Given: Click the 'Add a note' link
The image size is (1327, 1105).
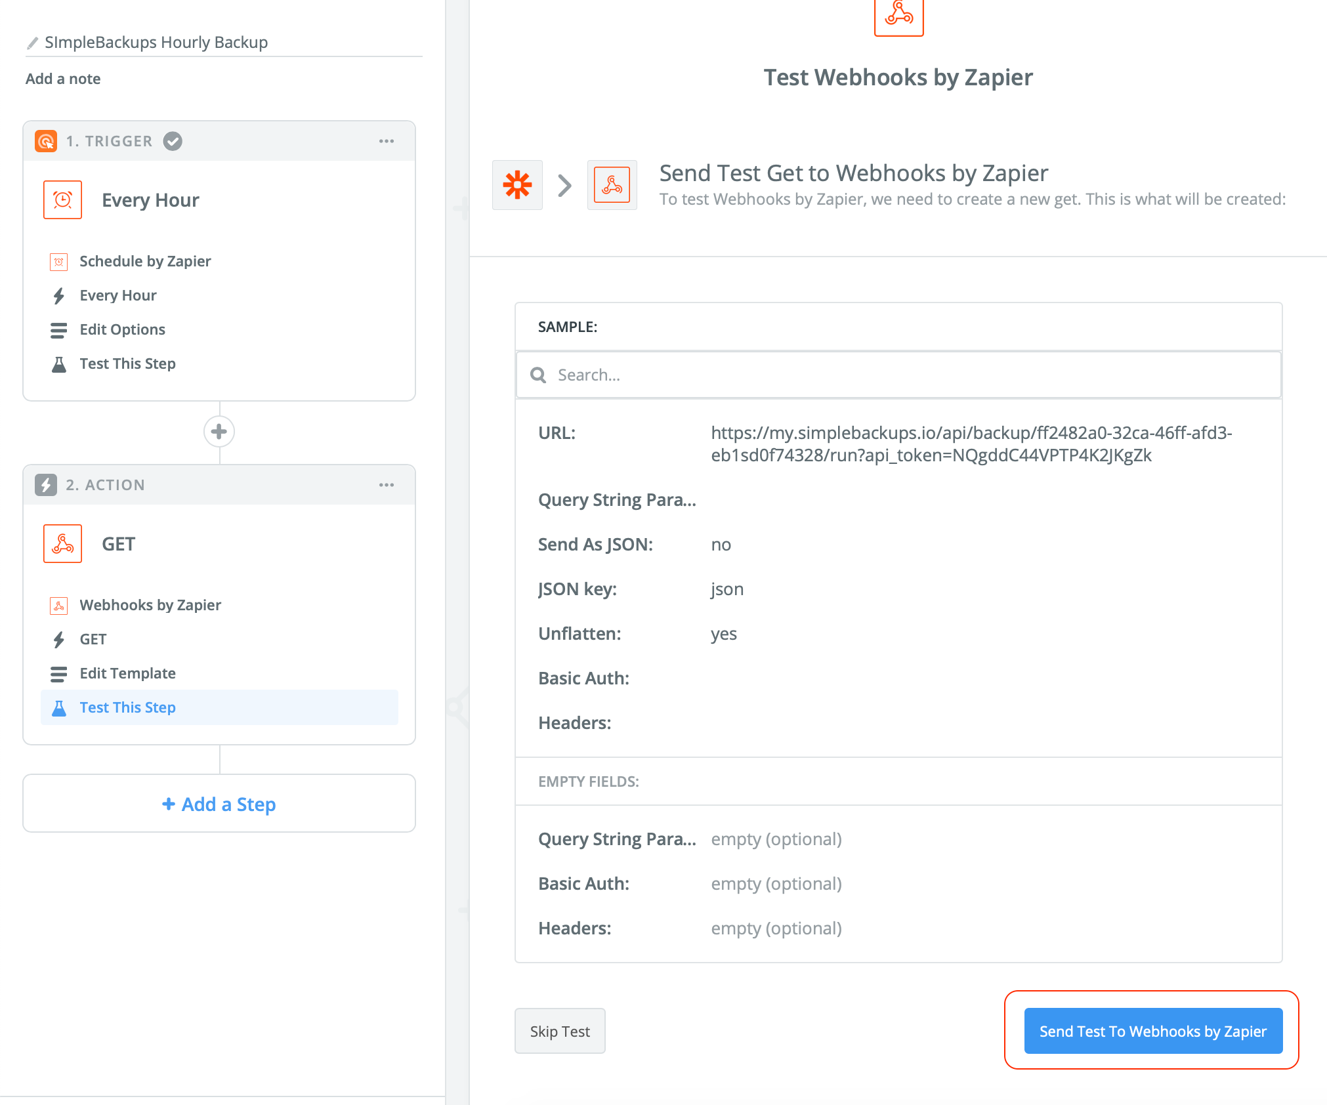Looking at the screenshot, I should [x=63, y=79].
